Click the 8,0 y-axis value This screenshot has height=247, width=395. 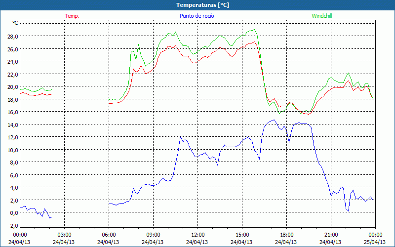pyautogui.click(x=14, y=163)
